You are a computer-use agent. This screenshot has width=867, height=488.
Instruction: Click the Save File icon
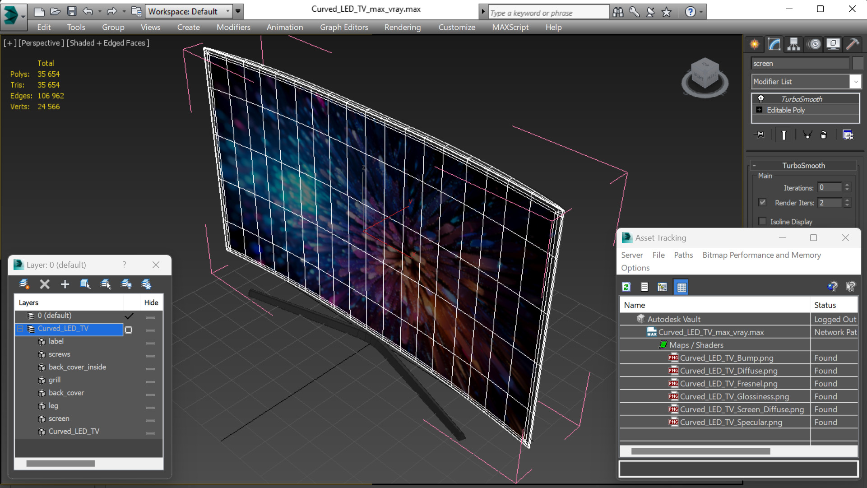click(x=72, y=11)
